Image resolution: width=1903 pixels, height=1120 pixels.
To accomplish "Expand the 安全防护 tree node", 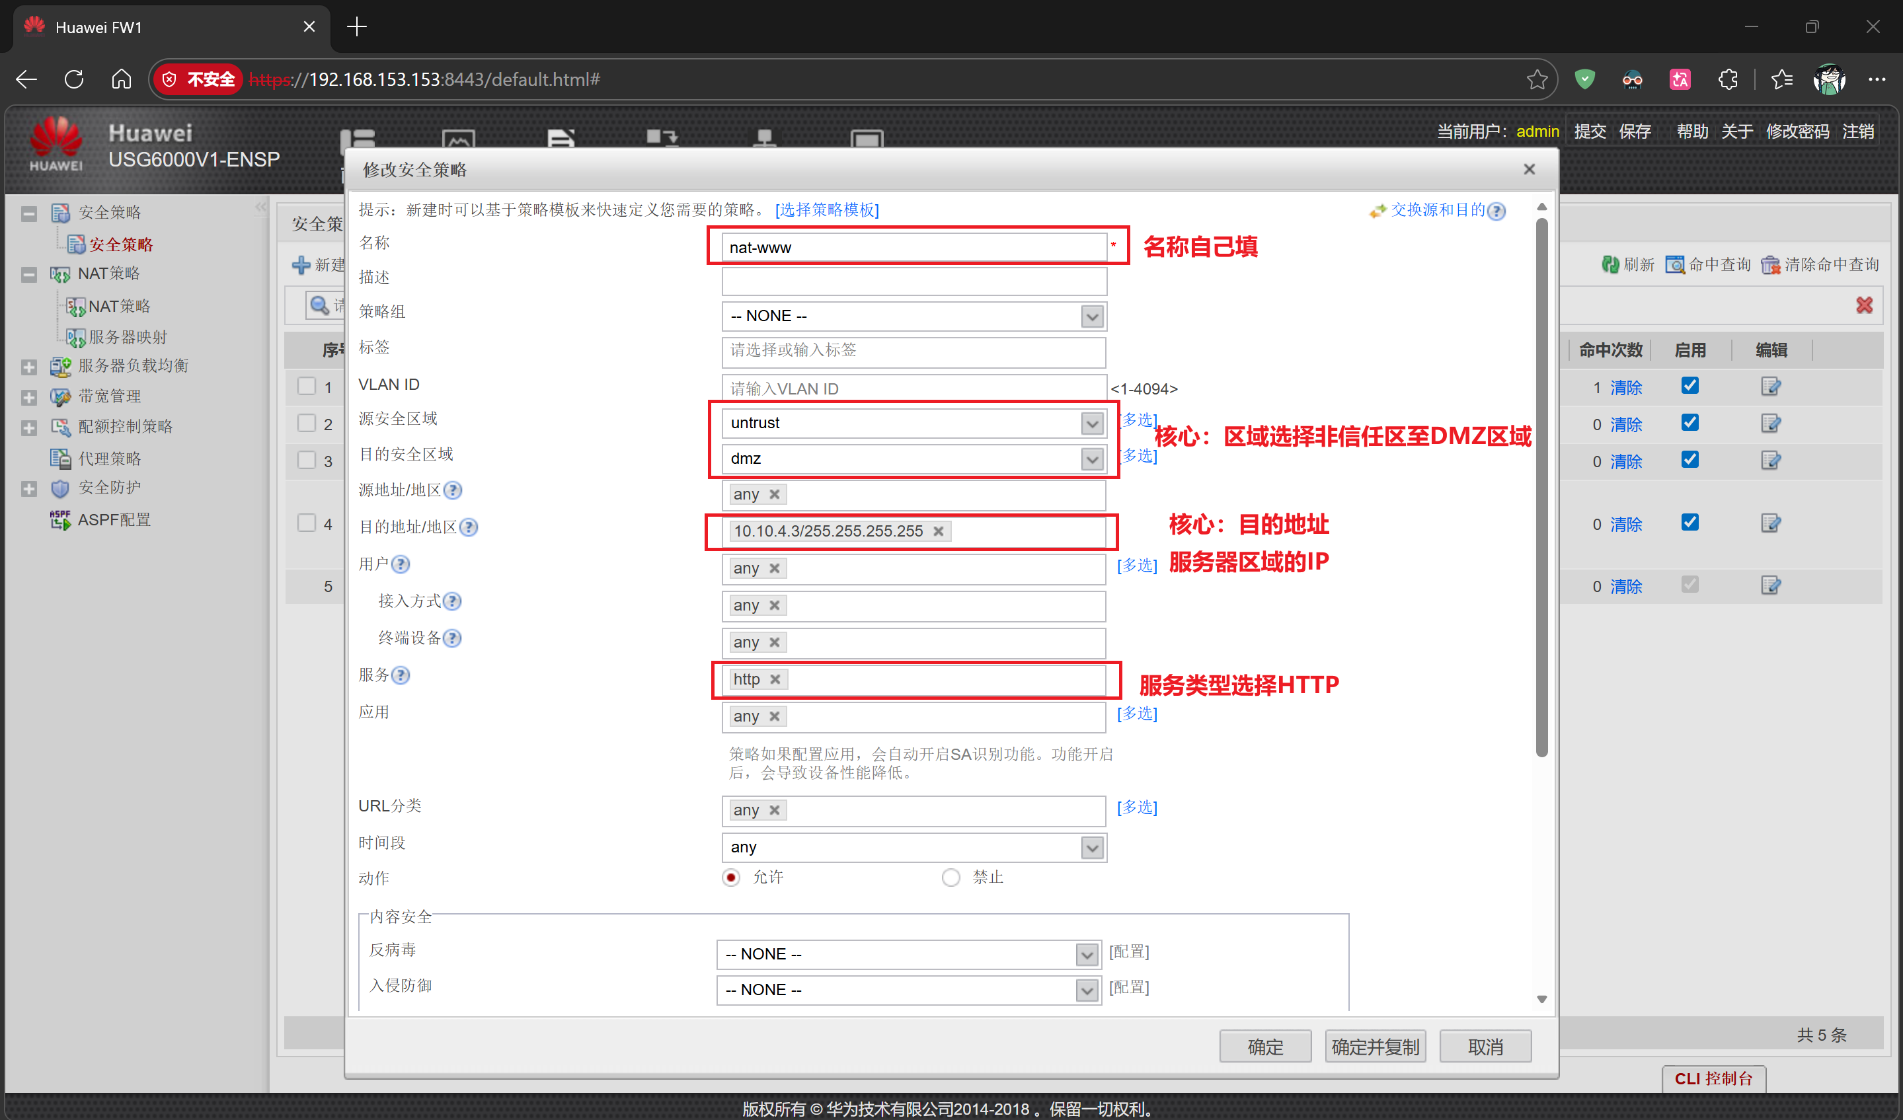I will [28, 488].
